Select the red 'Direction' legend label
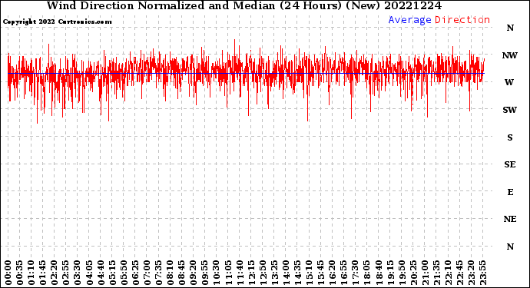The width and height of the screenshot is (530, 288). click(462, 20)
